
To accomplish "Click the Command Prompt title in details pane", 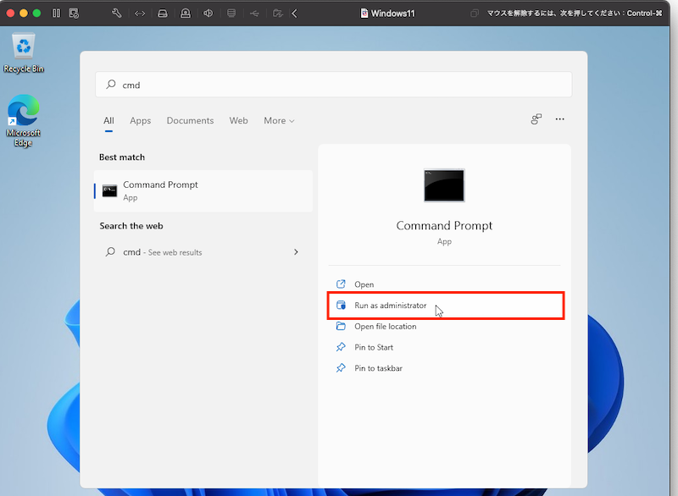I will coord(444,225).
